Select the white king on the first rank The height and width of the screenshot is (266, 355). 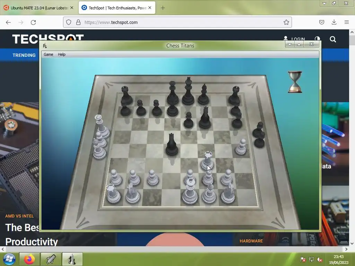[190, 191]
